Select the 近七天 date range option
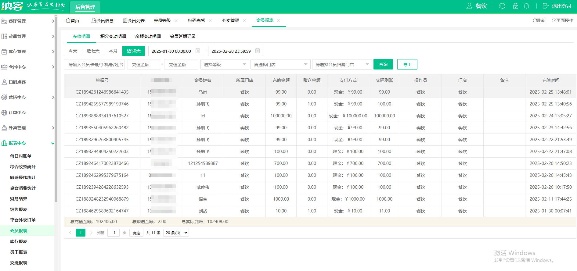 click(x=93, y=51)
